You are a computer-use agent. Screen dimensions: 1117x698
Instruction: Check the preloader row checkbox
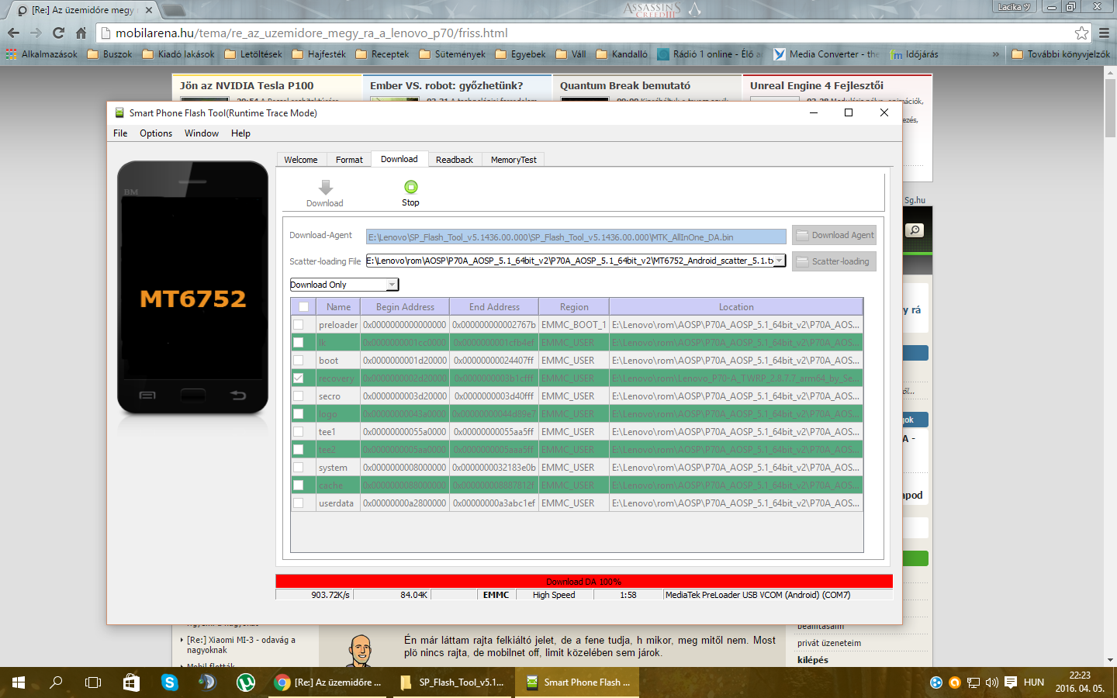(x=298, y=324)
